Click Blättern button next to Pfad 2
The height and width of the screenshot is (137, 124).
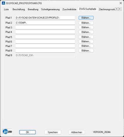[x=86, y=23]
